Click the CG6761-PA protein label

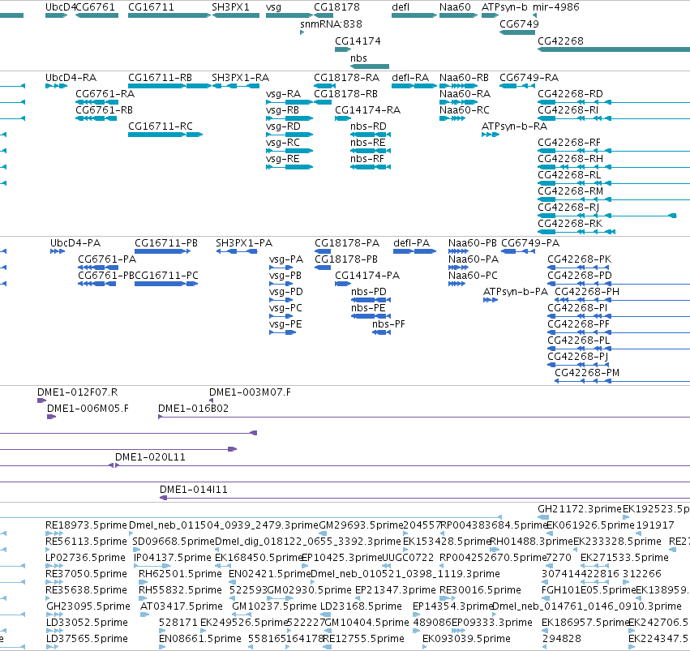pyautogui.click(x=107, y=259)
